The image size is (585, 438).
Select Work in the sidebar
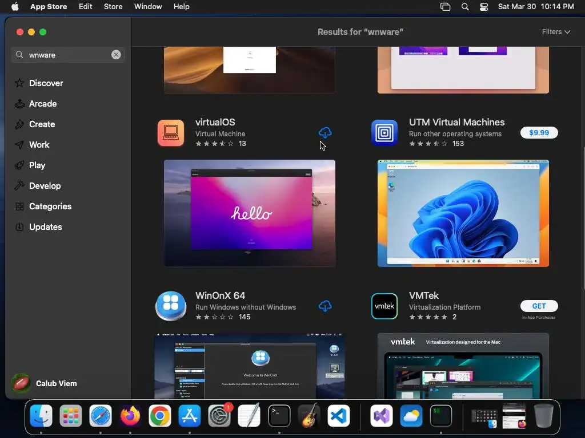(39, 144)
